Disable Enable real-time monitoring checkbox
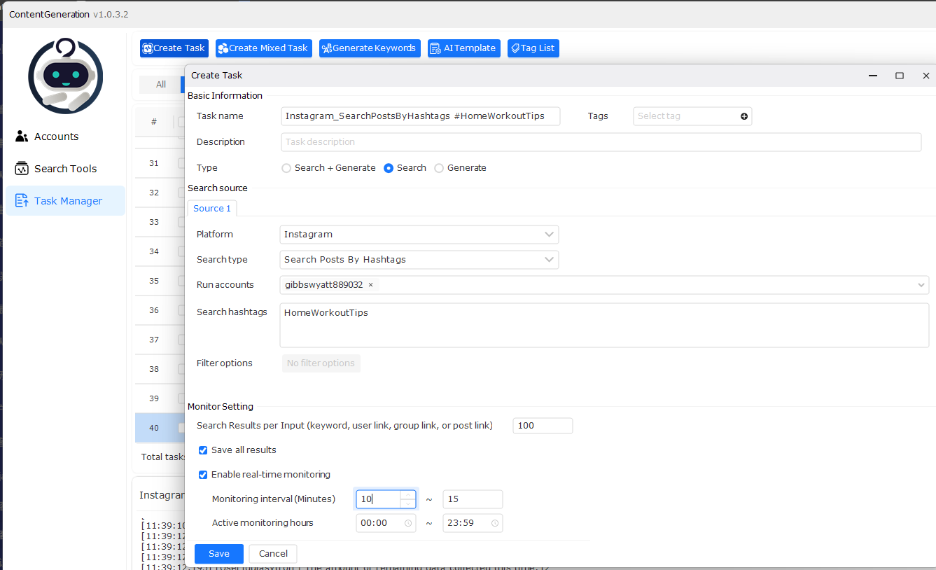936x570 pixels. coord(203,475)
